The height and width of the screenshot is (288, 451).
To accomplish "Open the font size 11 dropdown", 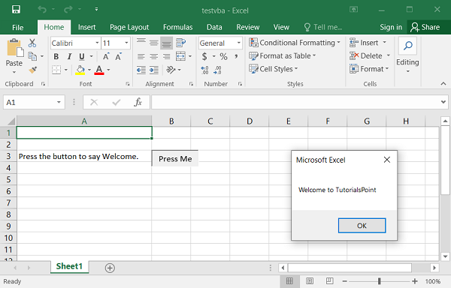I will point(126,43).
